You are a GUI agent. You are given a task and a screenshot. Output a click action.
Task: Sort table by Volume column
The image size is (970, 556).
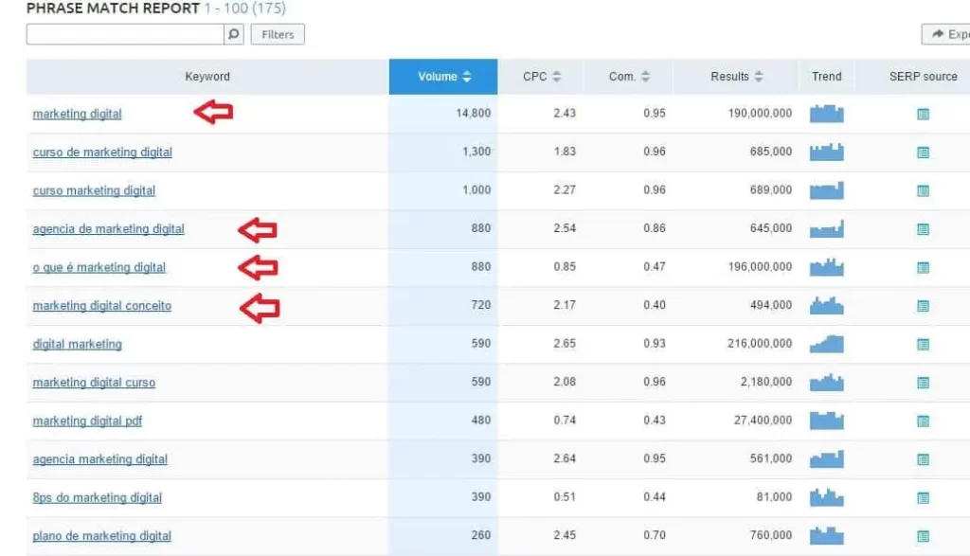(x=443, y=77)
